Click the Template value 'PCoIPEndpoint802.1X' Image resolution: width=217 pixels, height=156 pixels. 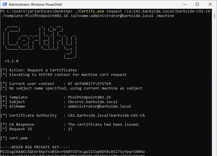pos(89,97)
